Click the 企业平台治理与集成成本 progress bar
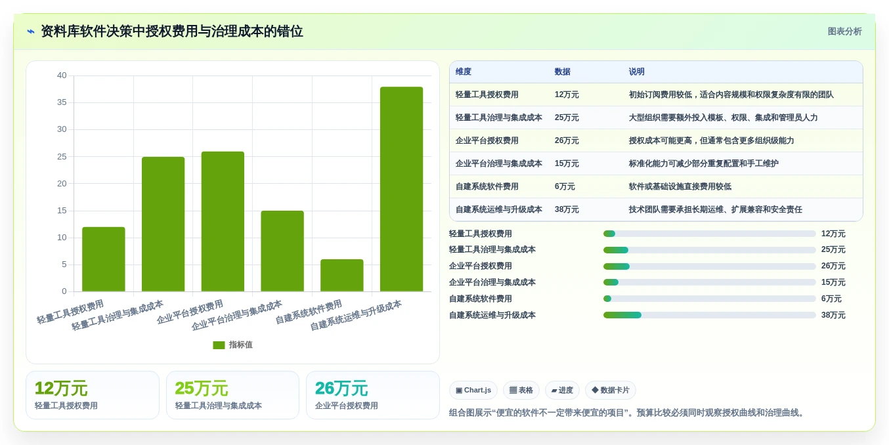 click(x=710, y=282)
